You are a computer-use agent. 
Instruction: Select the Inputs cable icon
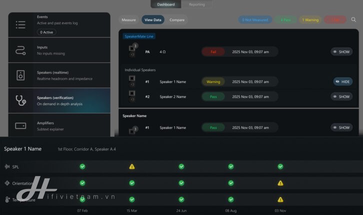coord(20,50)
